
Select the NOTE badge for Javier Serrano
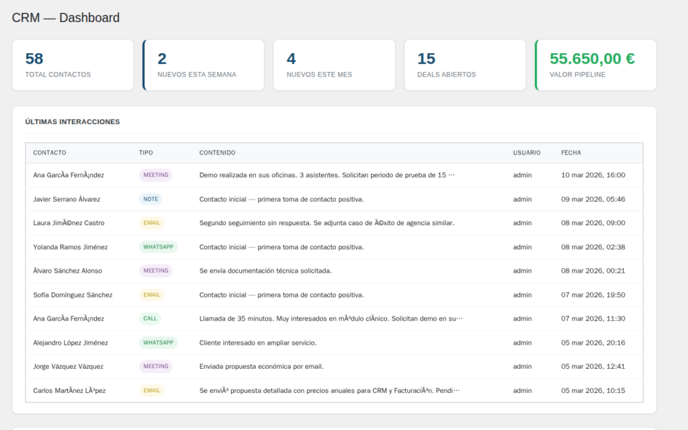point(150,199)
